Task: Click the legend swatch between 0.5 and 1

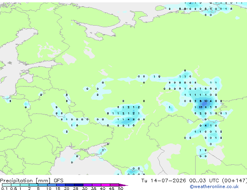Action: [16, 185]
